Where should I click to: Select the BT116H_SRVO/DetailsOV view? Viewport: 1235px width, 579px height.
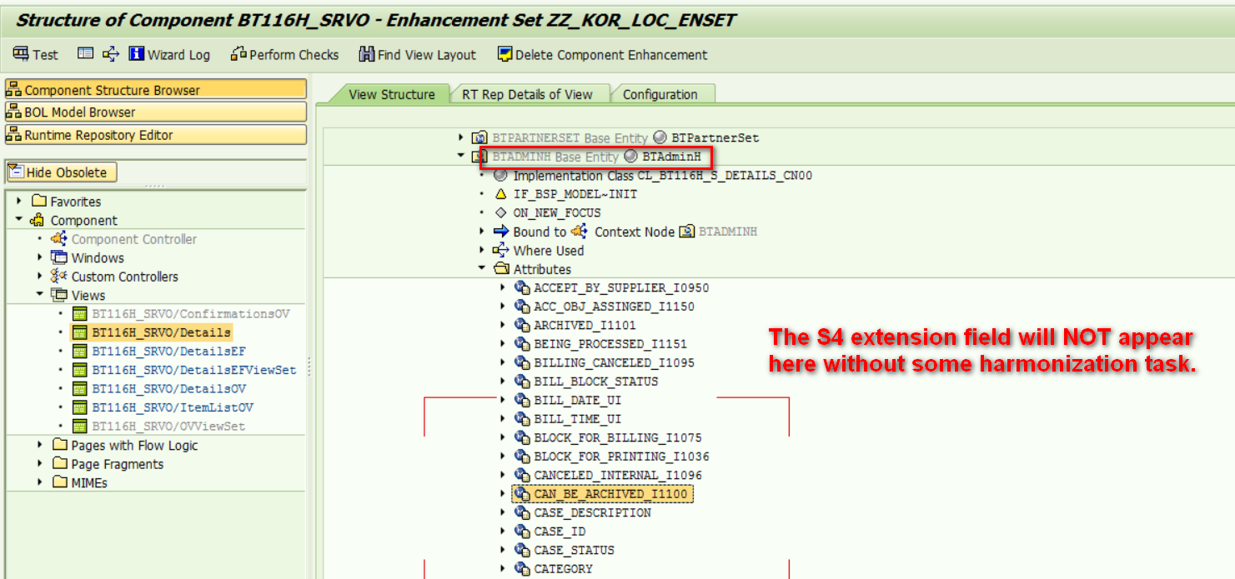tap(168, 389)
